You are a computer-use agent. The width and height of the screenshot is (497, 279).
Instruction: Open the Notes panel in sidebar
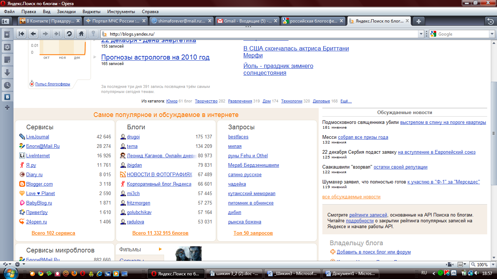pos(7,60)
